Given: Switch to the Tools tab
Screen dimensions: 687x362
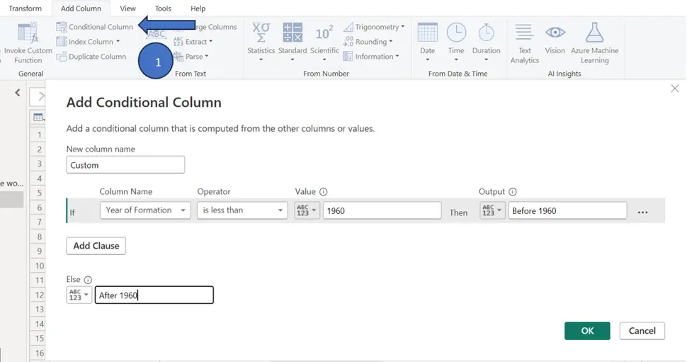Looking at the screenshot, I should click(163, 9).
